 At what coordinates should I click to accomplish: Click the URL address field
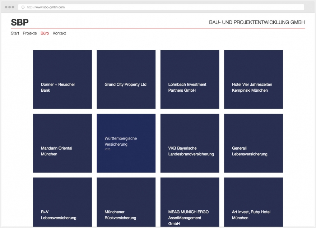coord(161,7)
